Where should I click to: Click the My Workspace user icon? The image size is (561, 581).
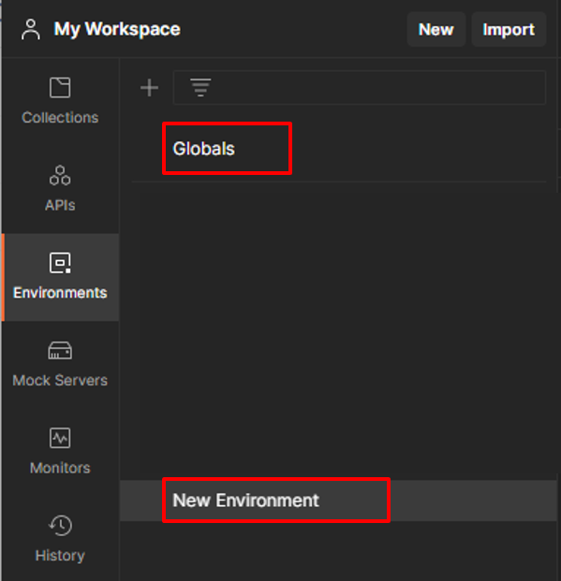[x=30, y=29]
